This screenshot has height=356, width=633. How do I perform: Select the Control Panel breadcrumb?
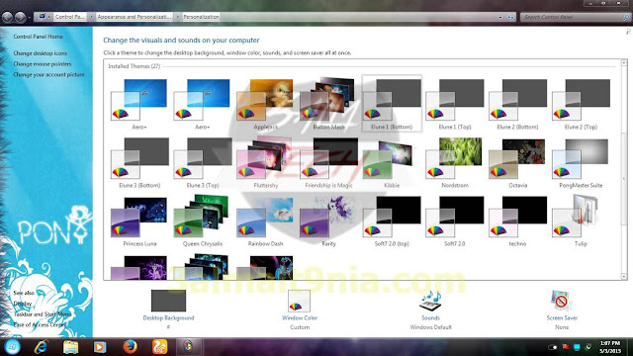point(70,17)
